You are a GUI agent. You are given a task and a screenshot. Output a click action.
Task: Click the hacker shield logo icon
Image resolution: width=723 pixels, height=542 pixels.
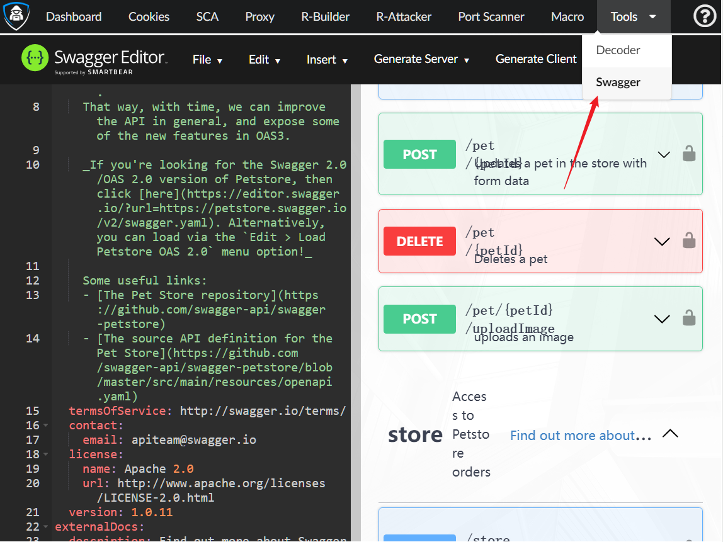click(x=17, y=17)
